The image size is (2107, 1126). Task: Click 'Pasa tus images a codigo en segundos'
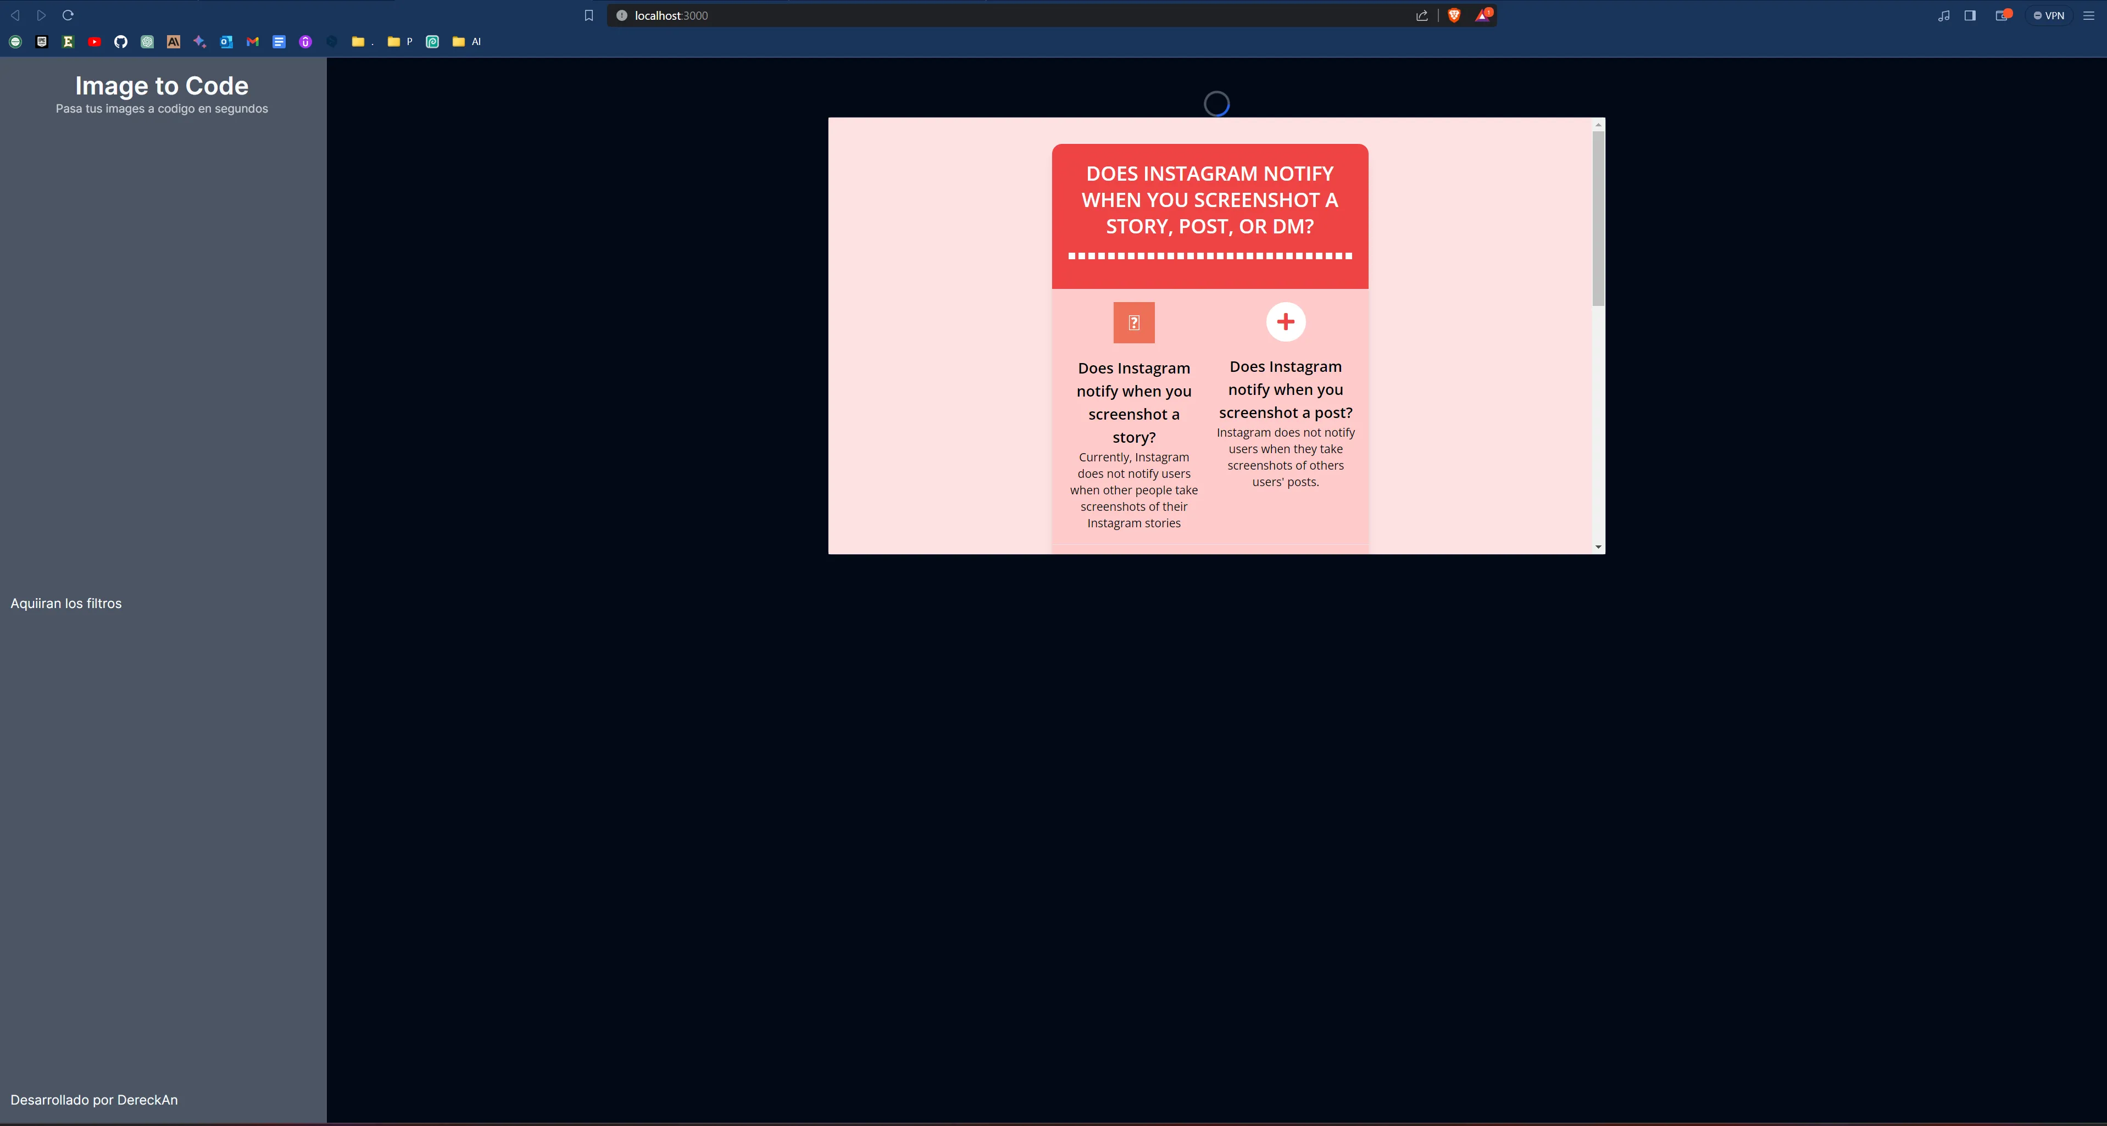162,109
